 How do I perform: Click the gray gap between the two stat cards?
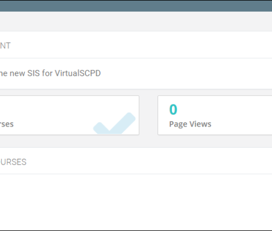pyautogui.click(x=148, y=115)
